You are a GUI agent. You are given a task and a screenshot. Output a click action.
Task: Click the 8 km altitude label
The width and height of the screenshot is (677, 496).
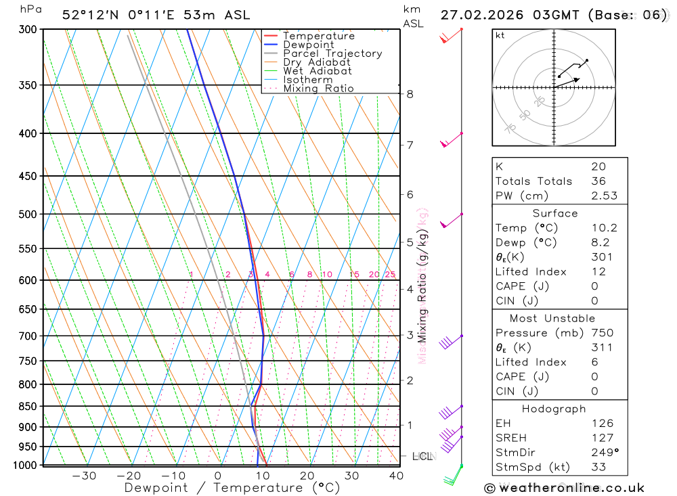pos(410,94)
